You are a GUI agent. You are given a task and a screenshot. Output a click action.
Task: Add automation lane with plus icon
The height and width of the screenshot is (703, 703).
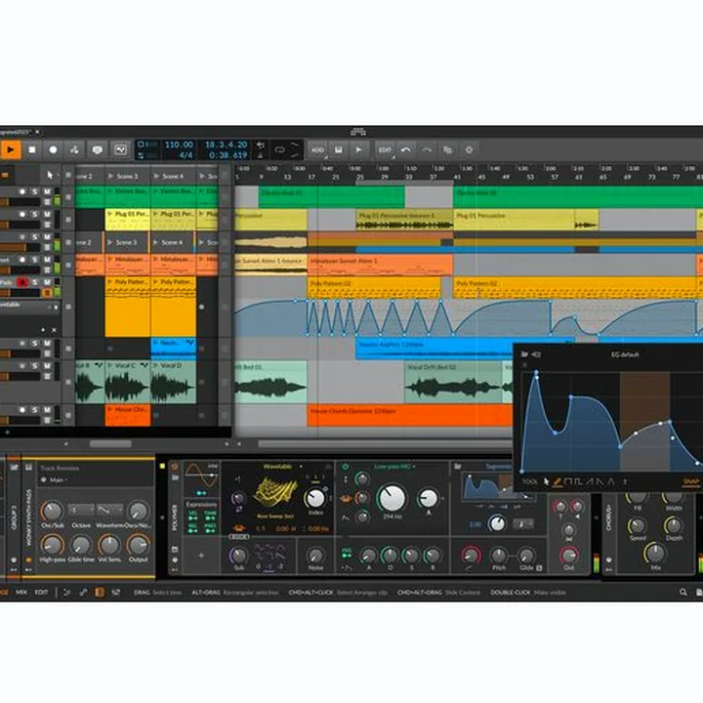pyautogui.click(x=43, y=330)
